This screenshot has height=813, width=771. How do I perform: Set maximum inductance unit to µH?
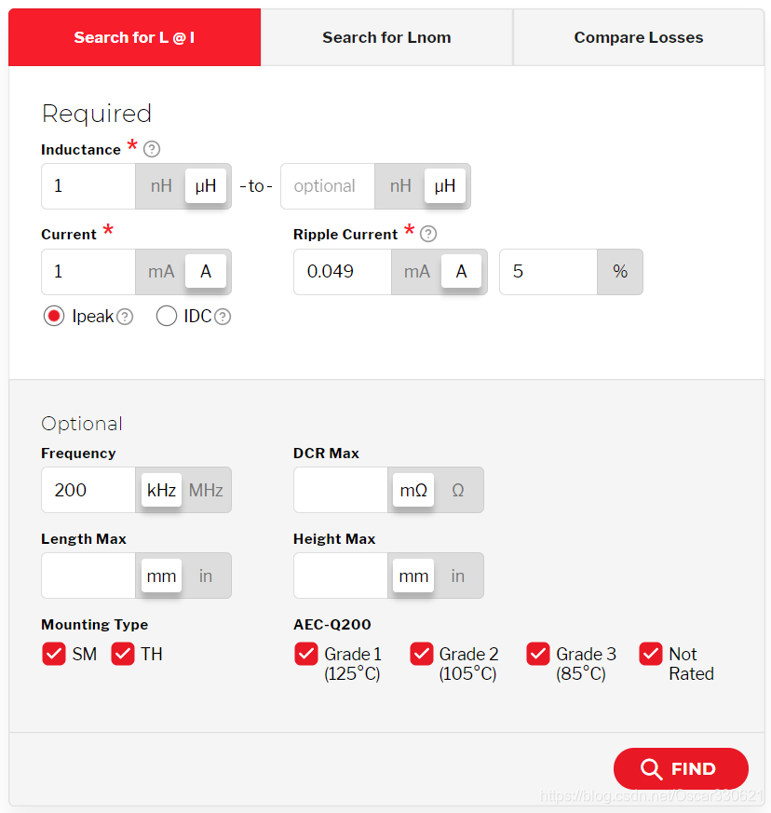coord(445,186)
